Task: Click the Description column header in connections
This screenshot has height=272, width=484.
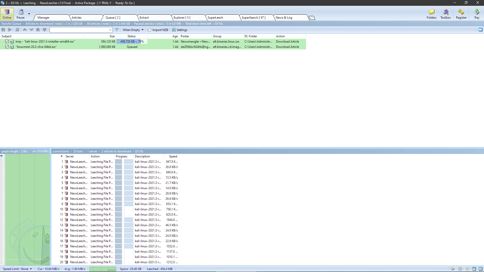Action: 148,156
